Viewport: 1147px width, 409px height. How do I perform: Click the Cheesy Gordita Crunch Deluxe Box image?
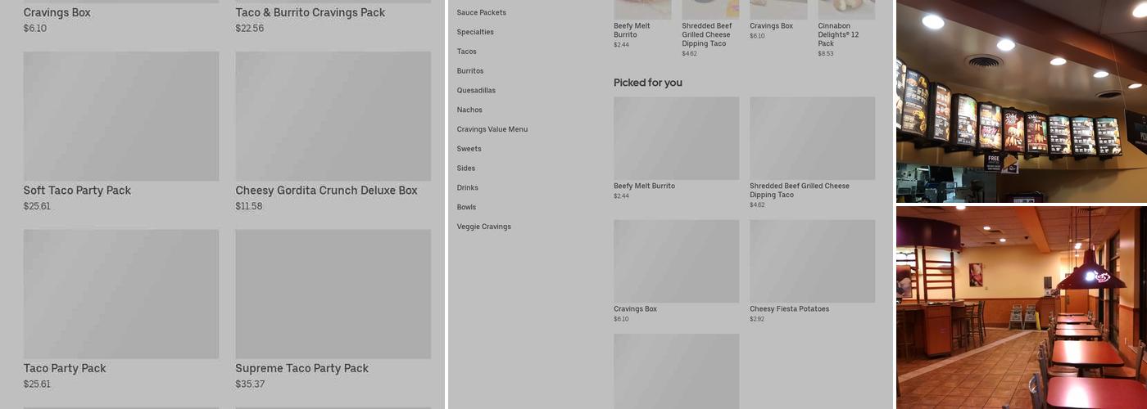pos(333,116)
